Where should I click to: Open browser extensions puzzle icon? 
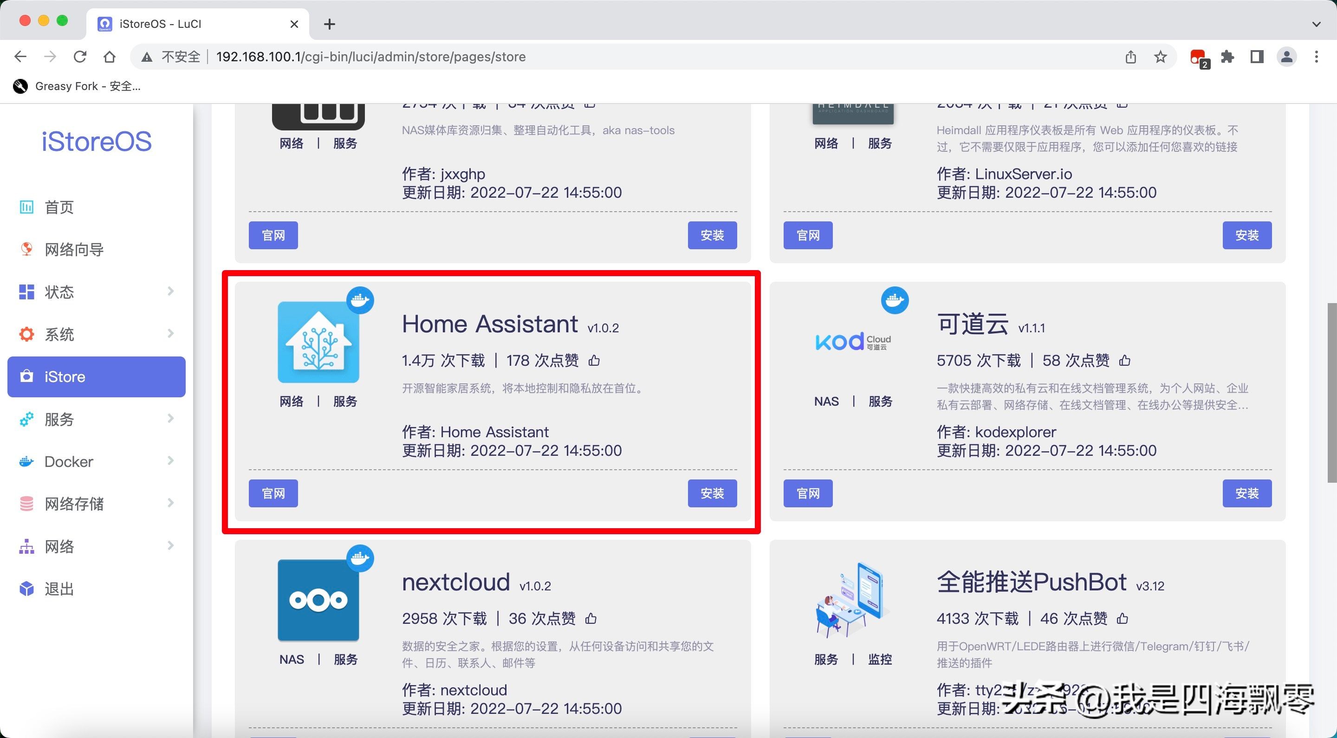pos(1227,57)
